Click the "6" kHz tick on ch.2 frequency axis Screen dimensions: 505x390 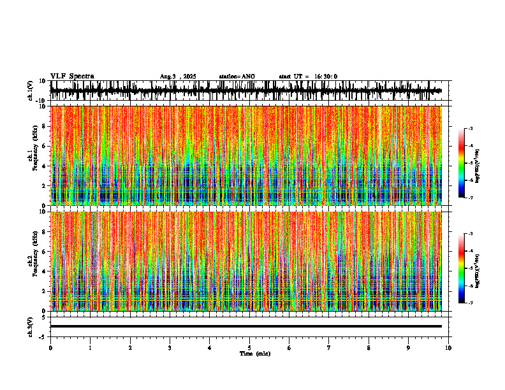click(45, 252)
